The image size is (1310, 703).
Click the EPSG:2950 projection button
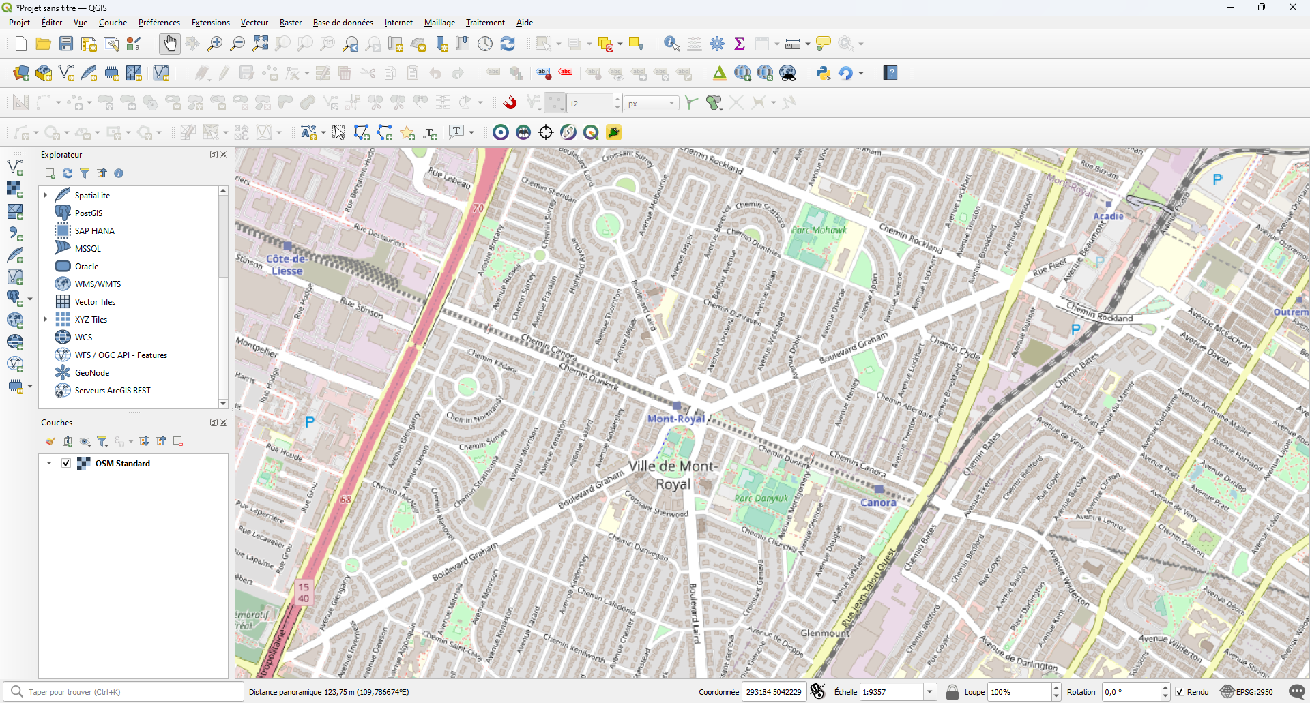pyautogui.click(x=1247, y=692)
